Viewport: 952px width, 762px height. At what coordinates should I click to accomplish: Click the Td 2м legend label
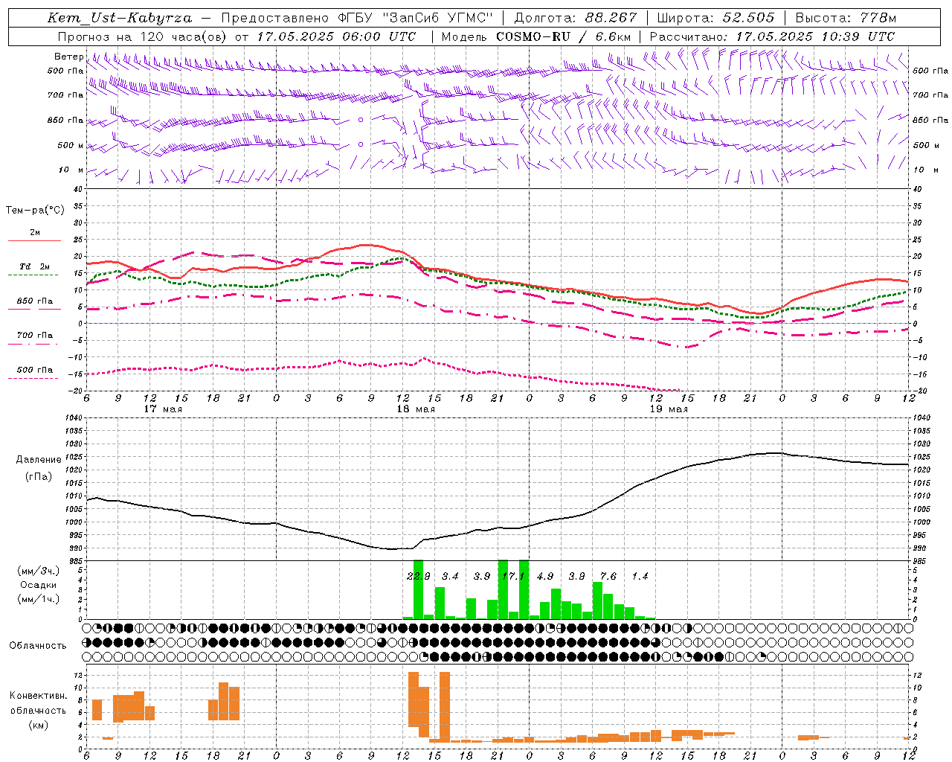click(35, 266)
